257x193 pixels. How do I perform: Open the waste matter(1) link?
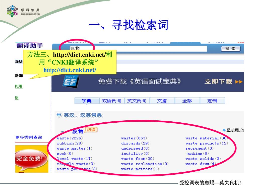pyautogui.click(x=75, y=148)
